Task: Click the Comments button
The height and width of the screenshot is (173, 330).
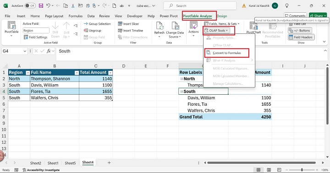Action: click(295, 16)
